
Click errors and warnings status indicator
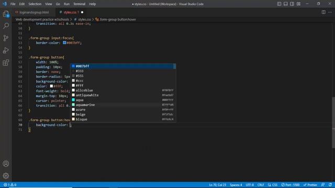pyautogui.click(x=10, y=185)
